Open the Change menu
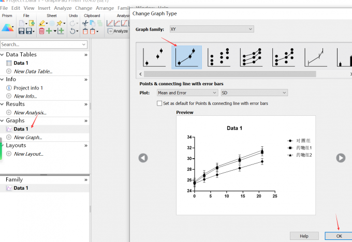Screen dimensions: 352x242 pyautogui.click(x=83, y=8)
